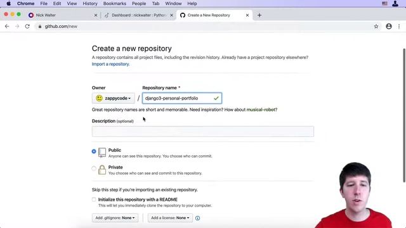406x228 pixels.
Task: Click the lock icon in the address bar
Action: tap(39, 27)
